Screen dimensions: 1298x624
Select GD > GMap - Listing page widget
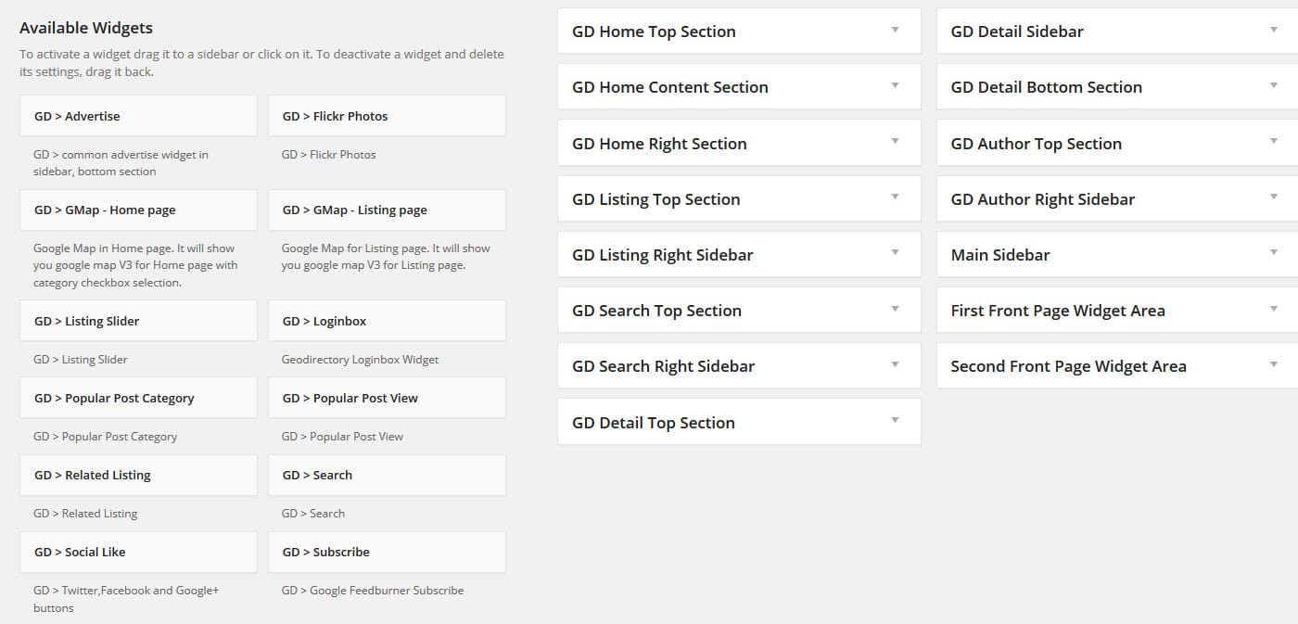(x=387, y=210)
